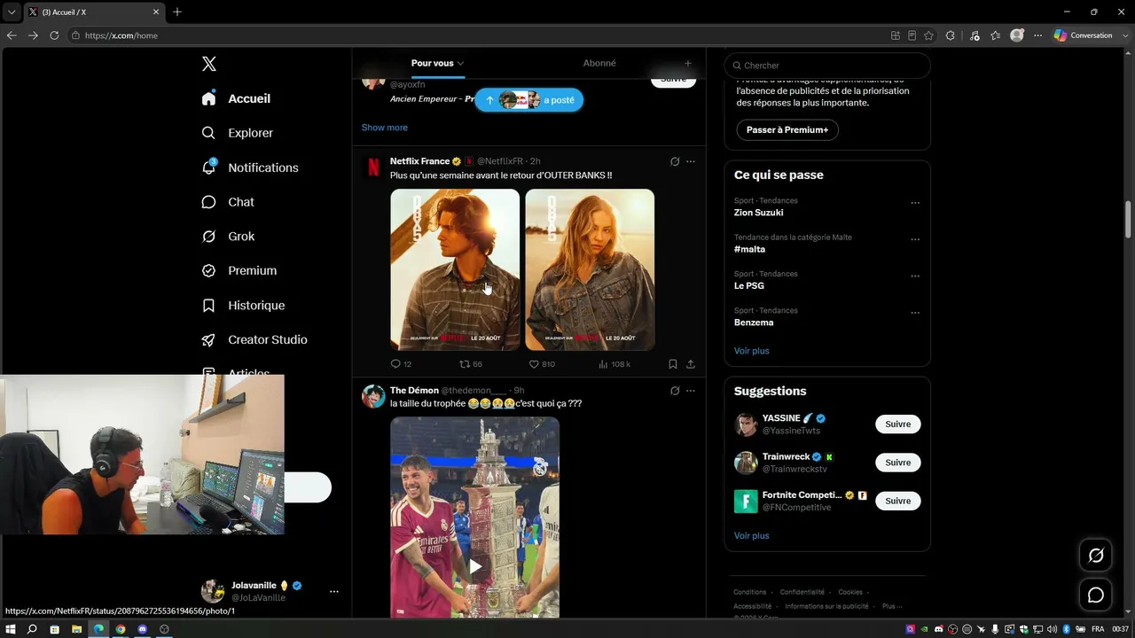Share the Netflix France post
1135x638 pixels.
pos(691,364)
